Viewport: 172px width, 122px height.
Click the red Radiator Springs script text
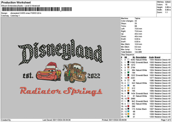pos(61,91)
